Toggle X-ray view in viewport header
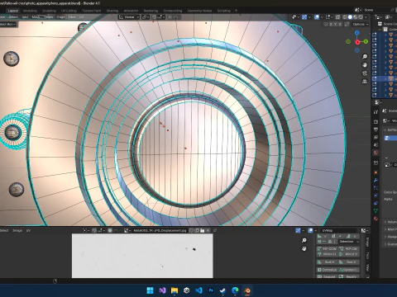The image size is (397, 297). pyautogui.click(x=337, y=17)
